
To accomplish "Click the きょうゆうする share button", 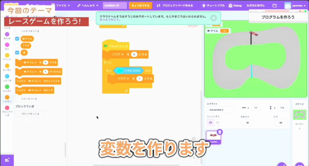I will [140, 6].
